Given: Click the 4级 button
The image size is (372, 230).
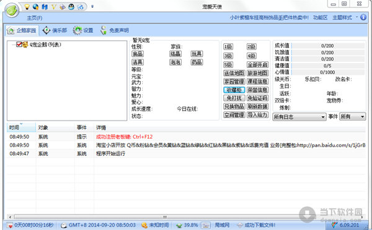Looking at the screenshot, I should pyautogui.click(x=252, y=56).
